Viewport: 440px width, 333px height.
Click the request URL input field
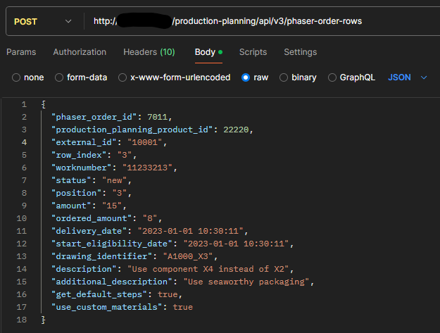point(264,21)
